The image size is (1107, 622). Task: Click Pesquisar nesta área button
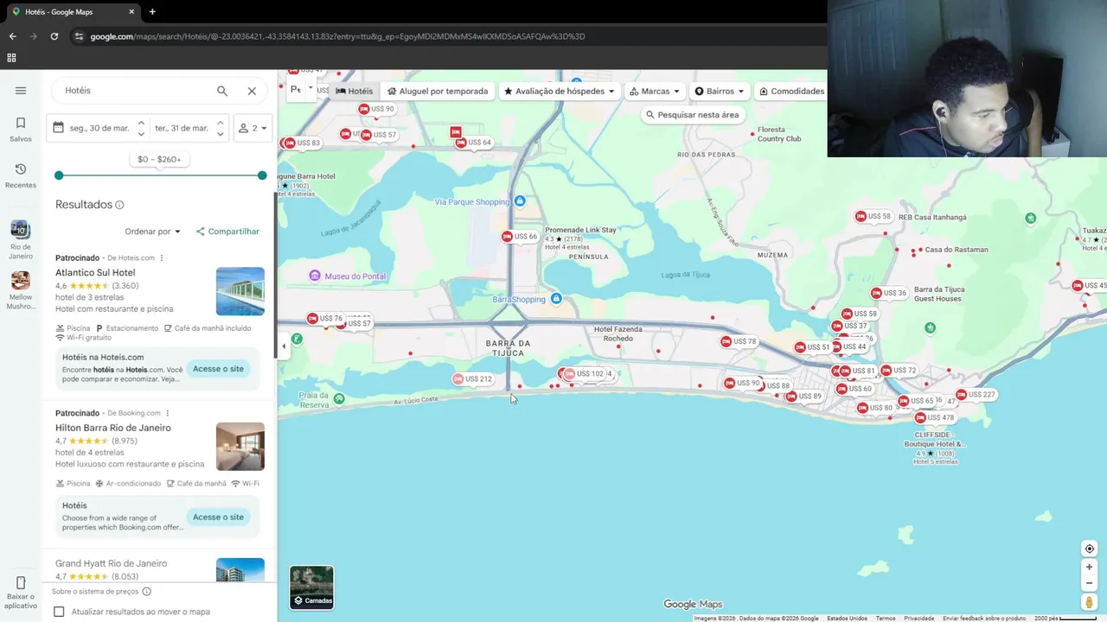pos(693,115)
